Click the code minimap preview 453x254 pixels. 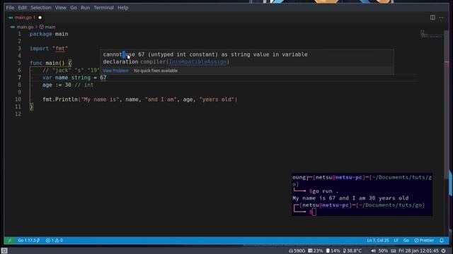pos(431,35)
